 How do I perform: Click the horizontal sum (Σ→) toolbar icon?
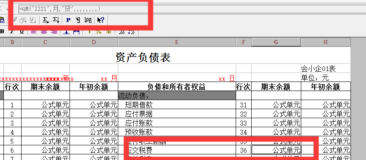pos(46,20)
